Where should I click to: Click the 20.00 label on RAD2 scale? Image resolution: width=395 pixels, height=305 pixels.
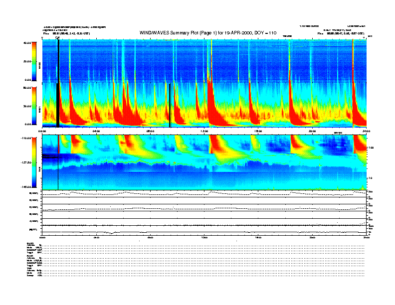click(27, 61)
